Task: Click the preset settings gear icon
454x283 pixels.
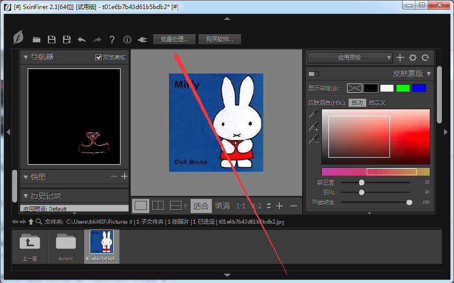Action: click(413, 58)
